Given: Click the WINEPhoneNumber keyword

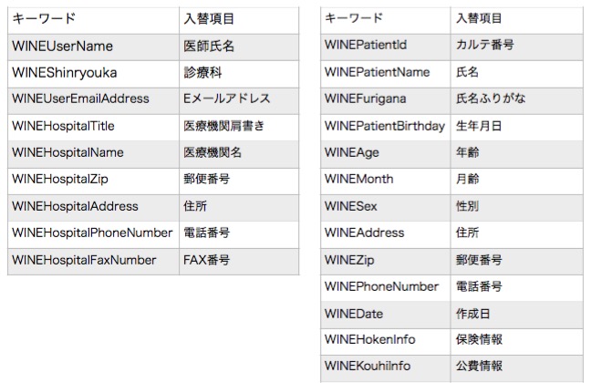Looking at the screenshot, I should click(381, 287).
